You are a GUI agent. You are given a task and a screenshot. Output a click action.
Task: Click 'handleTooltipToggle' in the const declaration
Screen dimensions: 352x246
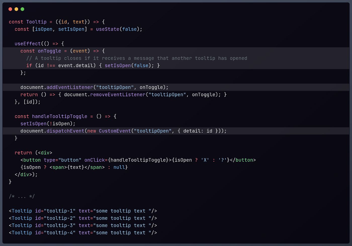(x=60, y=116)
